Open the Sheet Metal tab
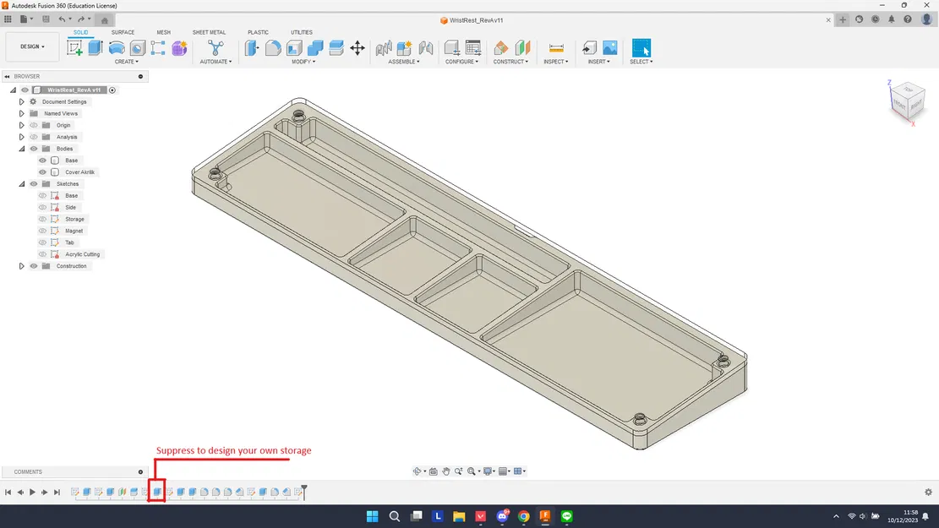The height and width of the screenshot is (528, 939). (209, 32)
